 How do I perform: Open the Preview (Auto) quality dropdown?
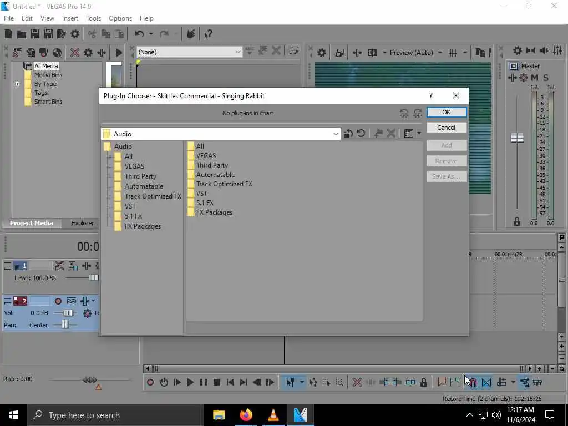tap(440, 53)
